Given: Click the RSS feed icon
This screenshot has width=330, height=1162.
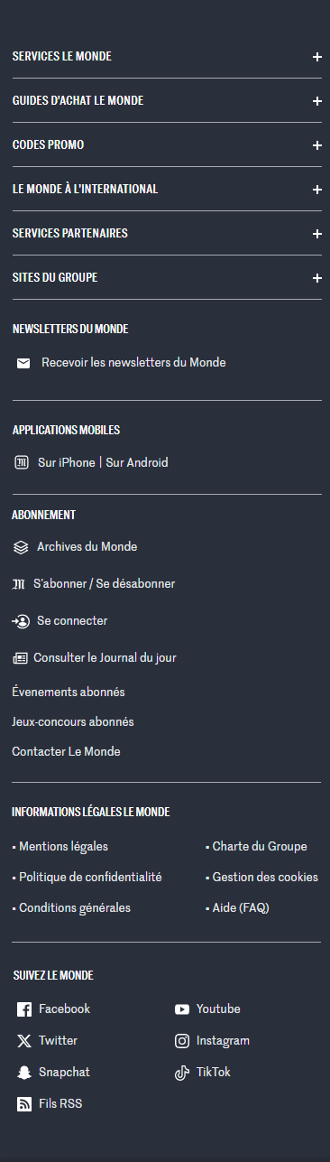Looking at the screenshot, I should click(24, 1104).
